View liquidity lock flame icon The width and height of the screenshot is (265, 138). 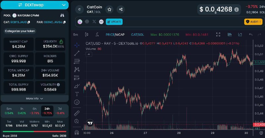[61, 42]
